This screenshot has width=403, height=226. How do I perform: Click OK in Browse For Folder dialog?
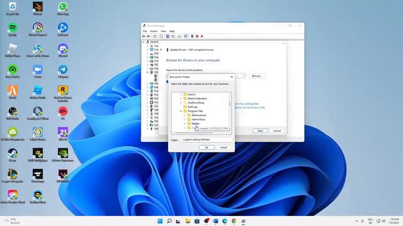coord(207,148)
